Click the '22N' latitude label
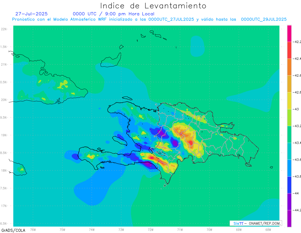The width and height of the screenshot is (301, 233). [4, 29]
